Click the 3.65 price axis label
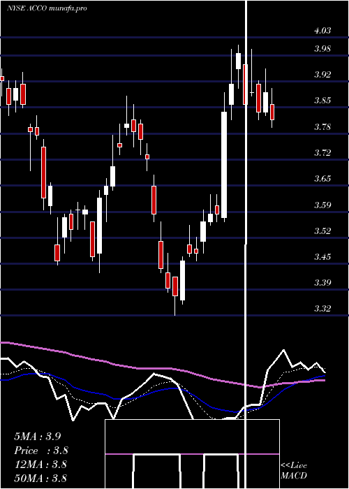Screen dimensions: 349x489 (322, 179)
